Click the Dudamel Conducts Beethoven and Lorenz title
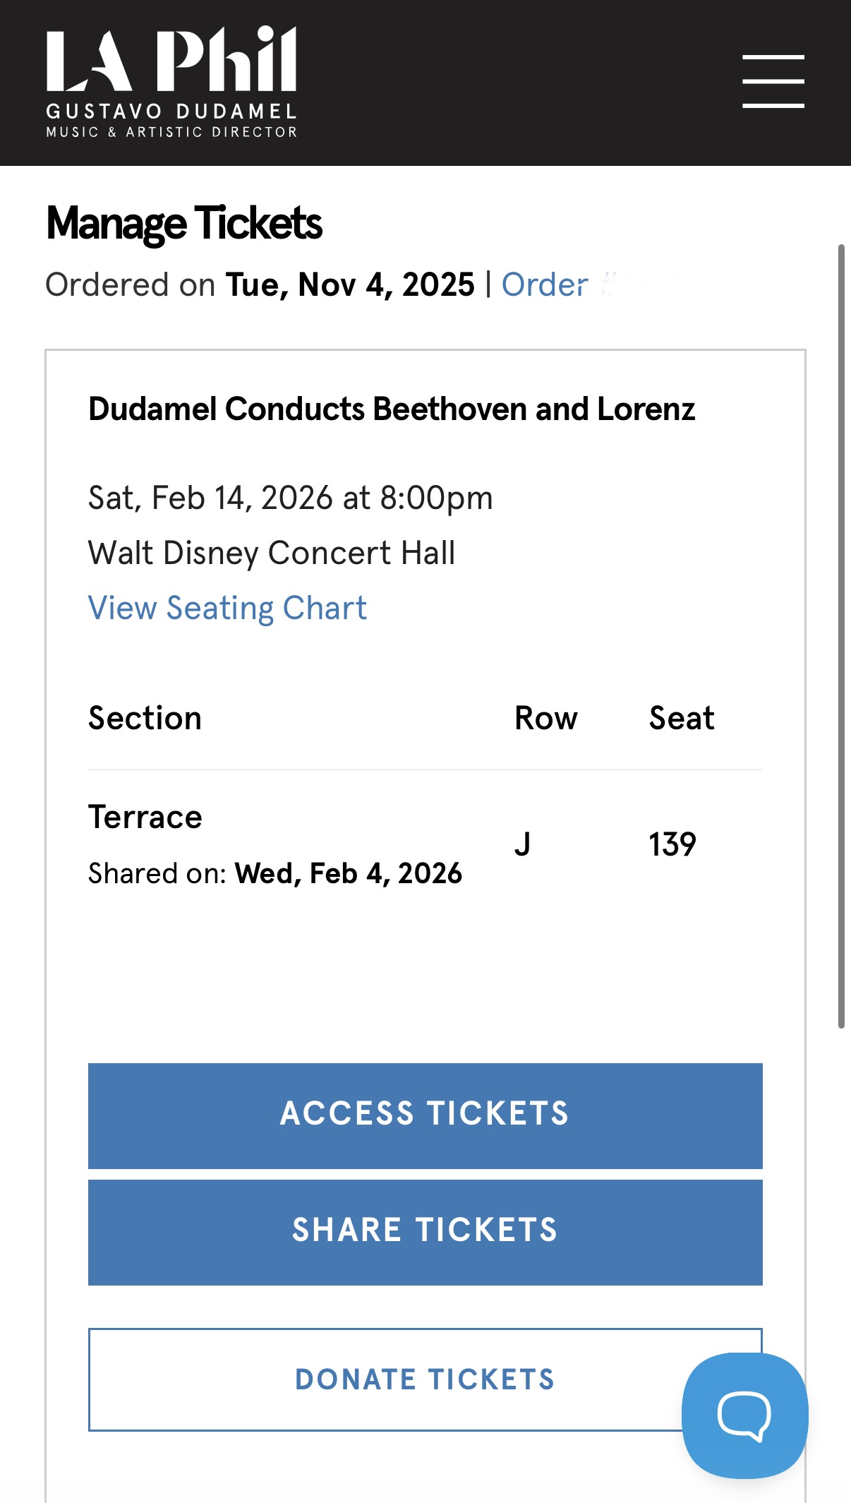The height and width of the screenshot is (1503, 851). pos(392,409)
